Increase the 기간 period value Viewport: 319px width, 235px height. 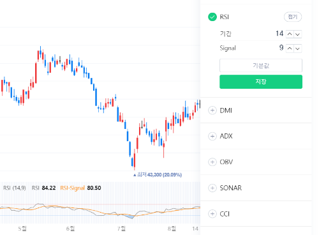pyautogui.click(x=290, y=34)
